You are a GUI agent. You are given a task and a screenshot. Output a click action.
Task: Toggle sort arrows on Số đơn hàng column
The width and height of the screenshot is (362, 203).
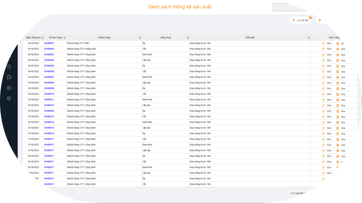(x=64, y=38)
